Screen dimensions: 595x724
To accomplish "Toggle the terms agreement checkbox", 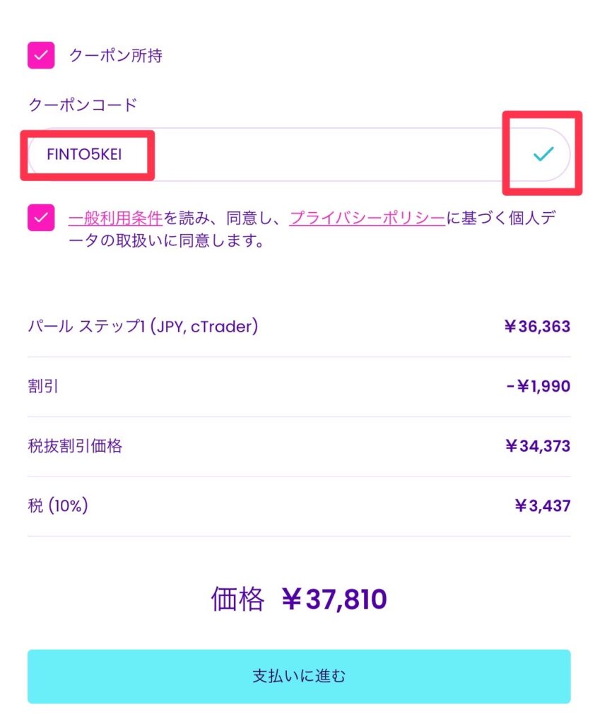I will [x=41, y=218].
